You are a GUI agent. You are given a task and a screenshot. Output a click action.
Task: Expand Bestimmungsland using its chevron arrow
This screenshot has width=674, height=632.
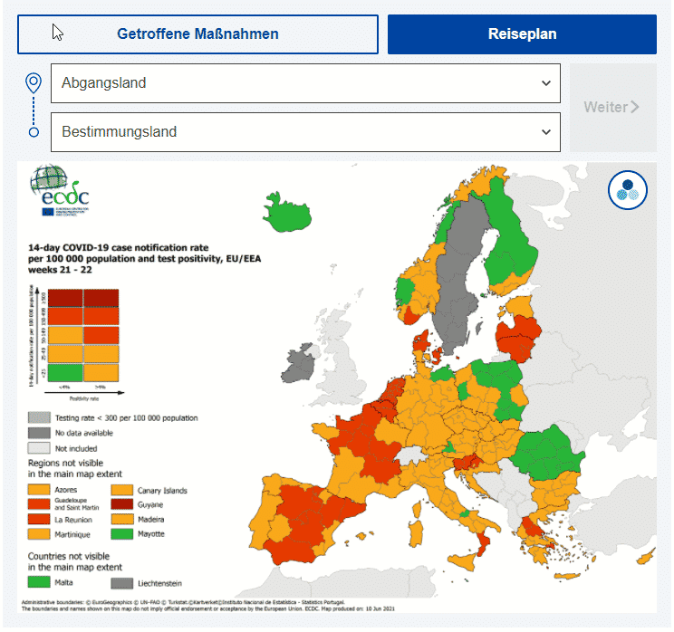pos(545,132)
